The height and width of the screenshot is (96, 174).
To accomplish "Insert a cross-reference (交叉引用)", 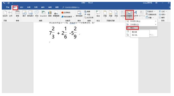I will [89, 17].
